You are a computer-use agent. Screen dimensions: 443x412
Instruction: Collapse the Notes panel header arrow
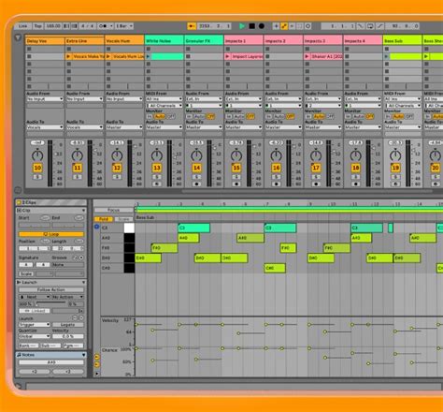tap(83, 355)
